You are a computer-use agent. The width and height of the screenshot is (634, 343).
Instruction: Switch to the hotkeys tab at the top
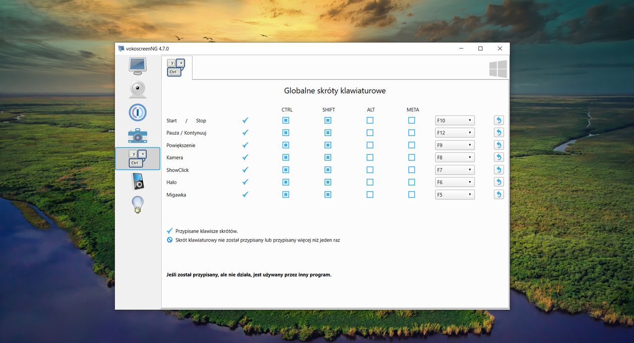(x=176, y=68)
